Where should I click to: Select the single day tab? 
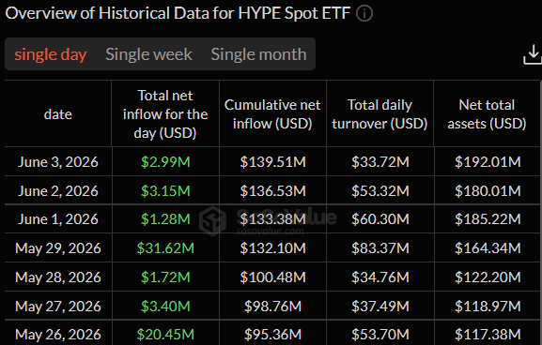(x=51, y=54)
